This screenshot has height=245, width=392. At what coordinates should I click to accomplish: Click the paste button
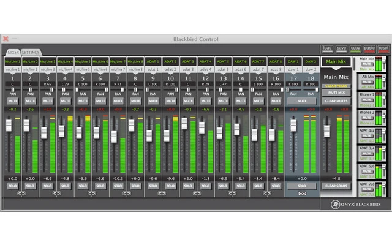click(x=369, y=49)
